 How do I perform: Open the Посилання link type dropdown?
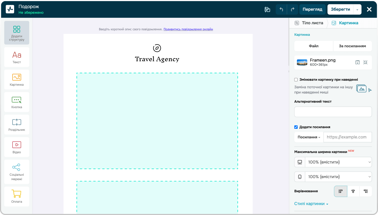(309, 137)
